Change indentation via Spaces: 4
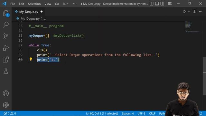This screenshot has width=206, height=116. (x=128, y=113)
